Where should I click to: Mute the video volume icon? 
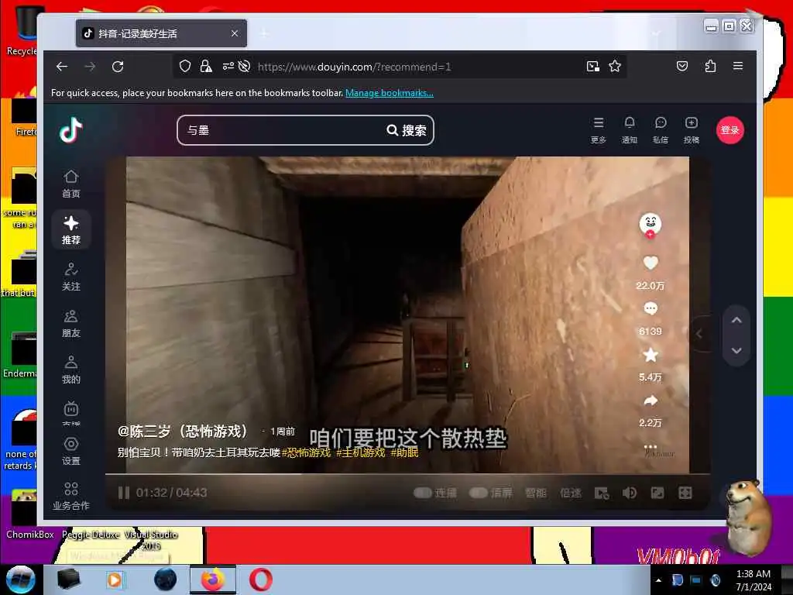(x=630, y=493)
